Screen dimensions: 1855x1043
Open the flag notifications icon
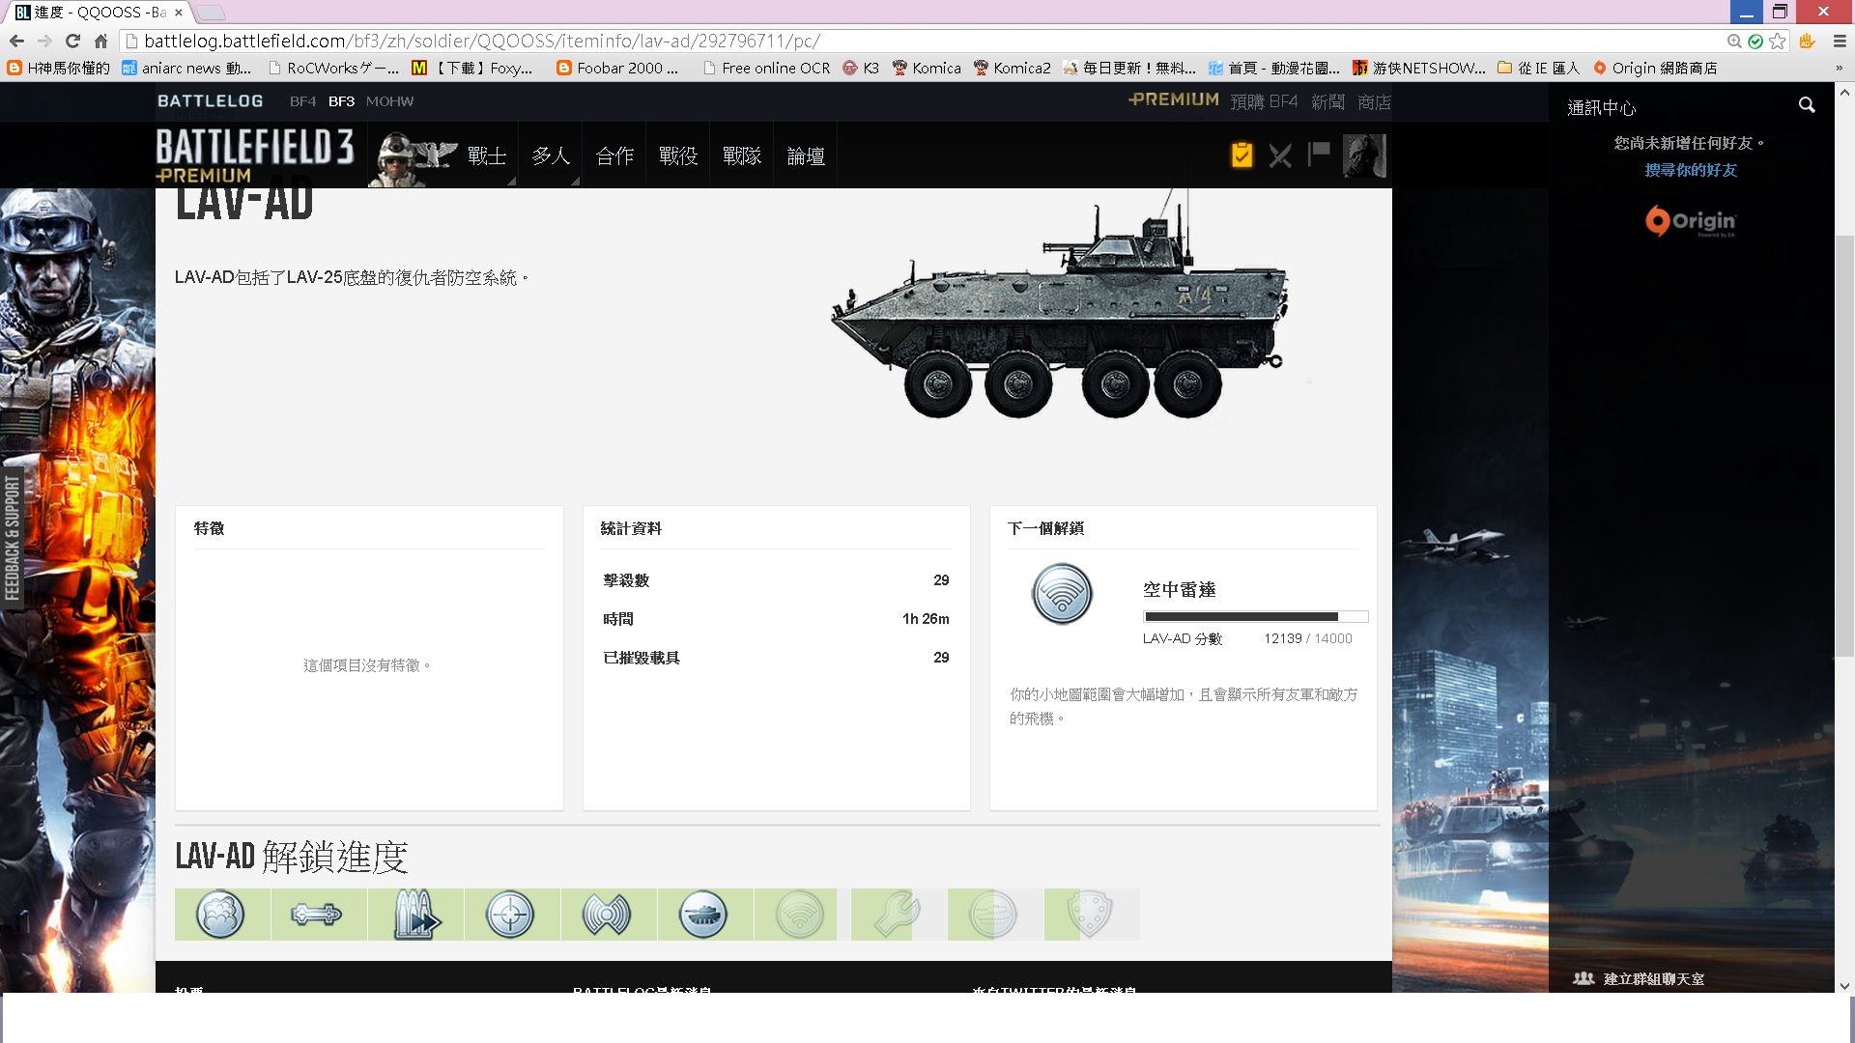click(1319, 154)
